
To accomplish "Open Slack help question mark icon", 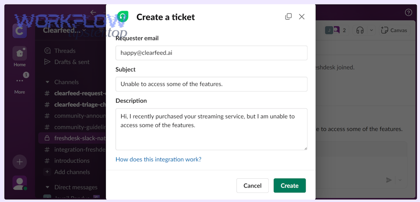I will (408, 13).
